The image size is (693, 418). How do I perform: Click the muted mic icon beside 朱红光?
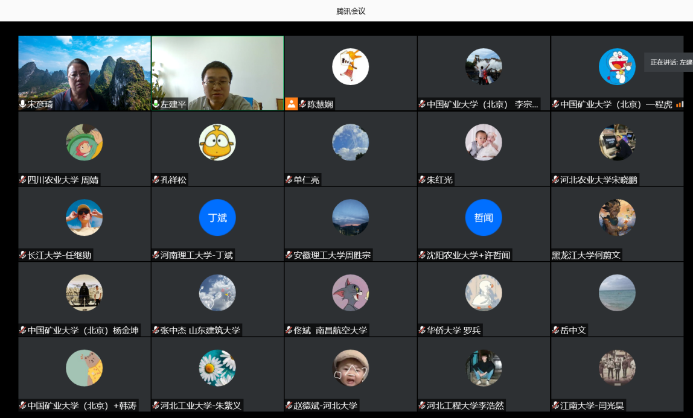click(x=422, y=180)
